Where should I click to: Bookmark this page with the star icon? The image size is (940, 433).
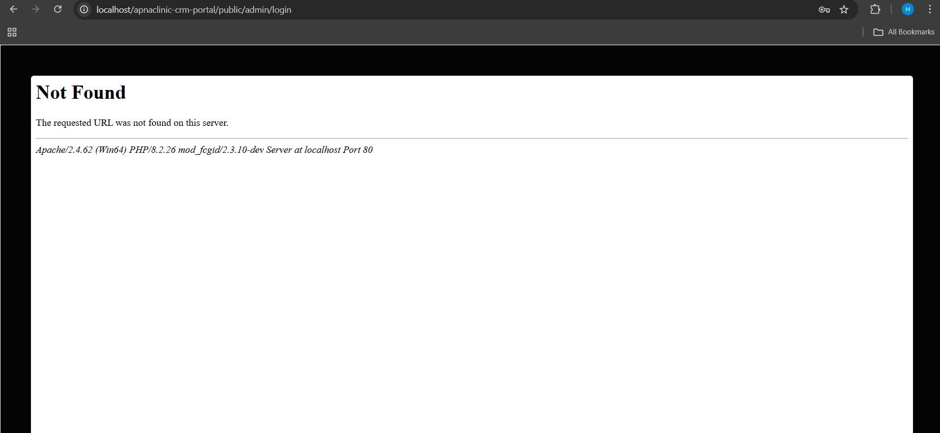(x=844, y=9)
